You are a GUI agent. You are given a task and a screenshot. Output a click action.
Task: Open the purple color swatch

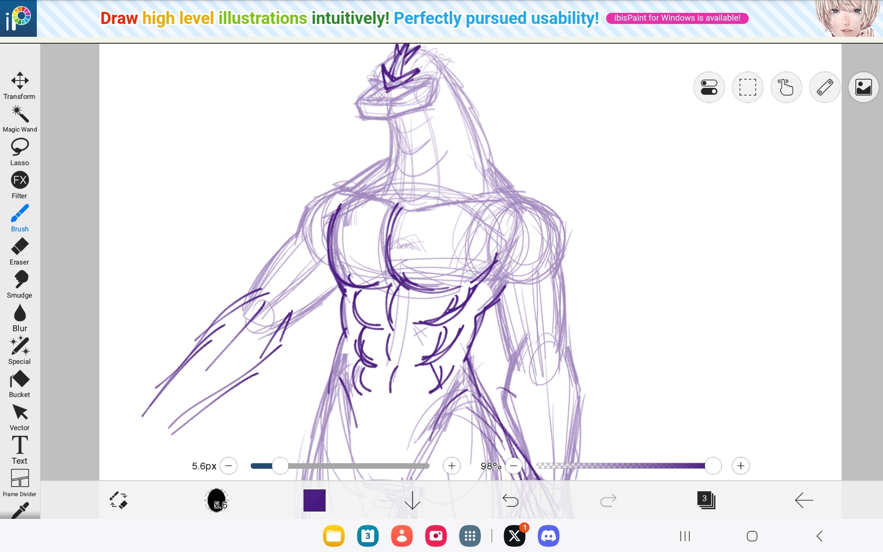pos(315,500)
